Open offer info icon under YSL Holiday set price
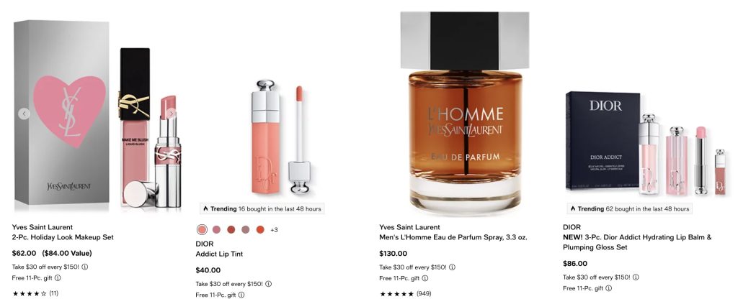This screenshot has width=738, height=299. click(85, 267)
